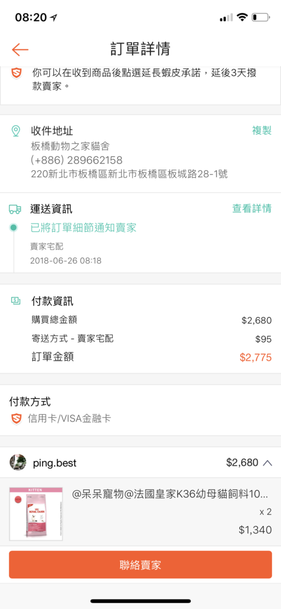Tap the delivery truck icon beside 運送資訊
This screenshot has height=609, width=281.
(x=15, y=209)
